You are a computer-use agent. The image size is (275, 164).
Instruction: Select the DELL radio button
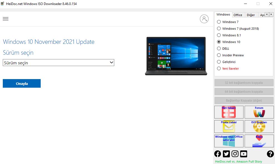coord(219,48)
